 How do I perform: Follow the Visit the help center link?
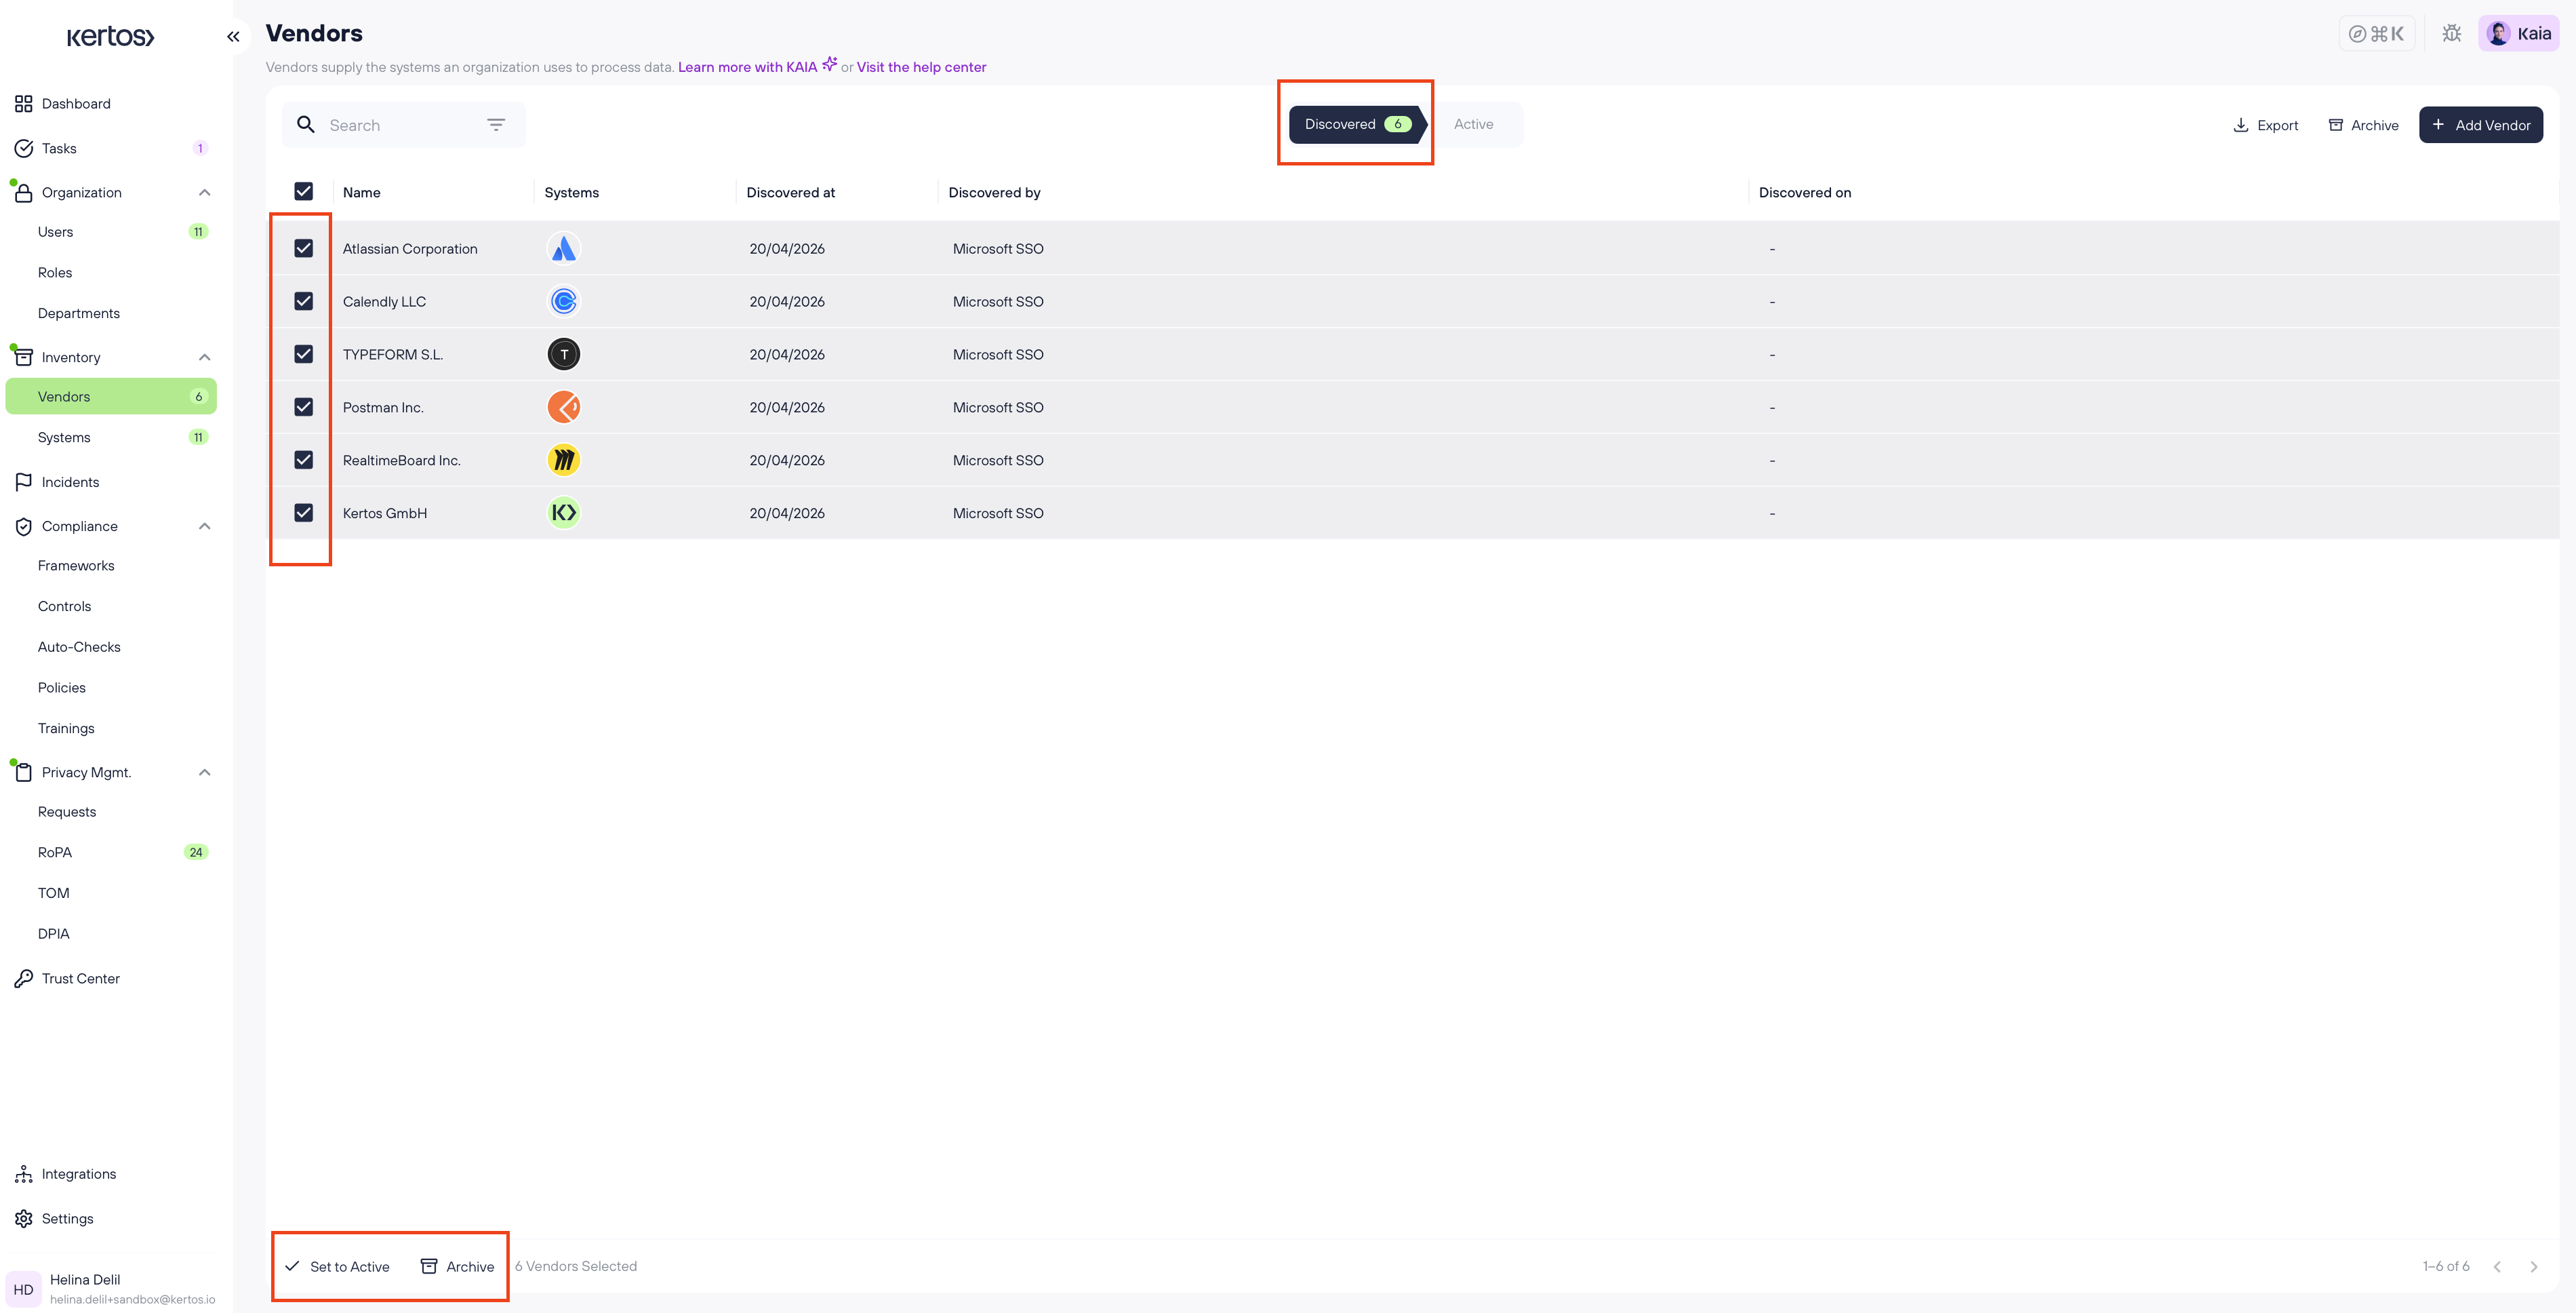pos(921,67)
